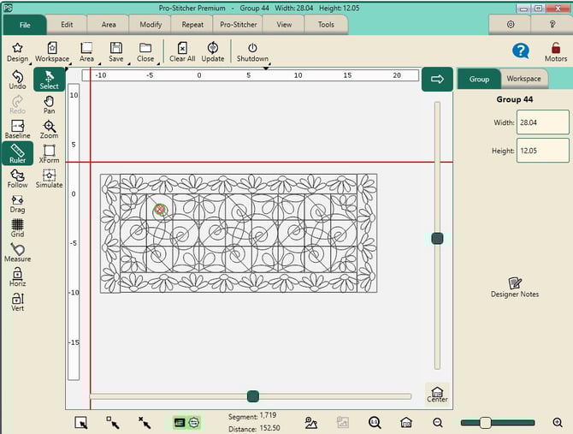Switch to the Workspace panel tab

click(x=523, y=79)
